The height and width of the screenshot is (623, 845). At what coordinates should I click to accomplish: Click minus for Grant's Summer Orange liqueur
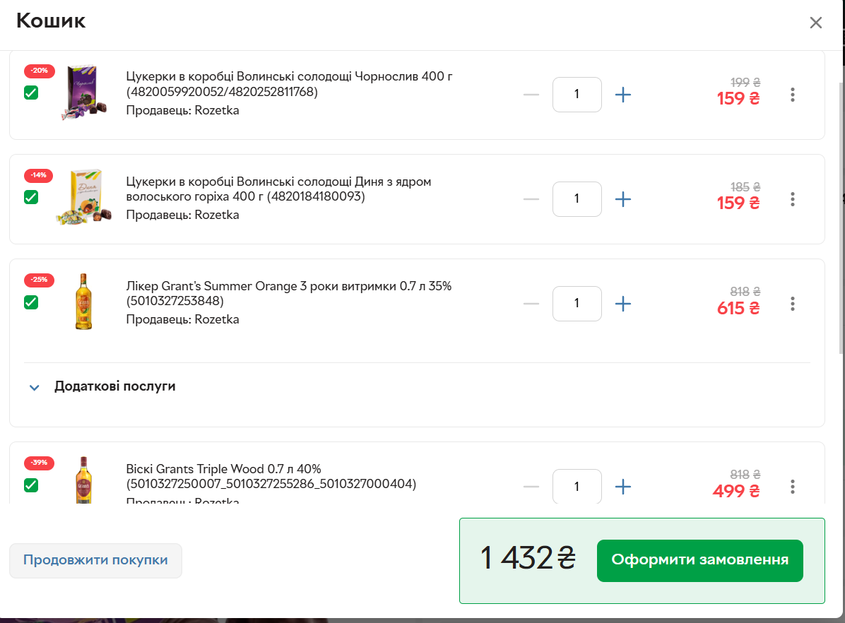[531, 304]
